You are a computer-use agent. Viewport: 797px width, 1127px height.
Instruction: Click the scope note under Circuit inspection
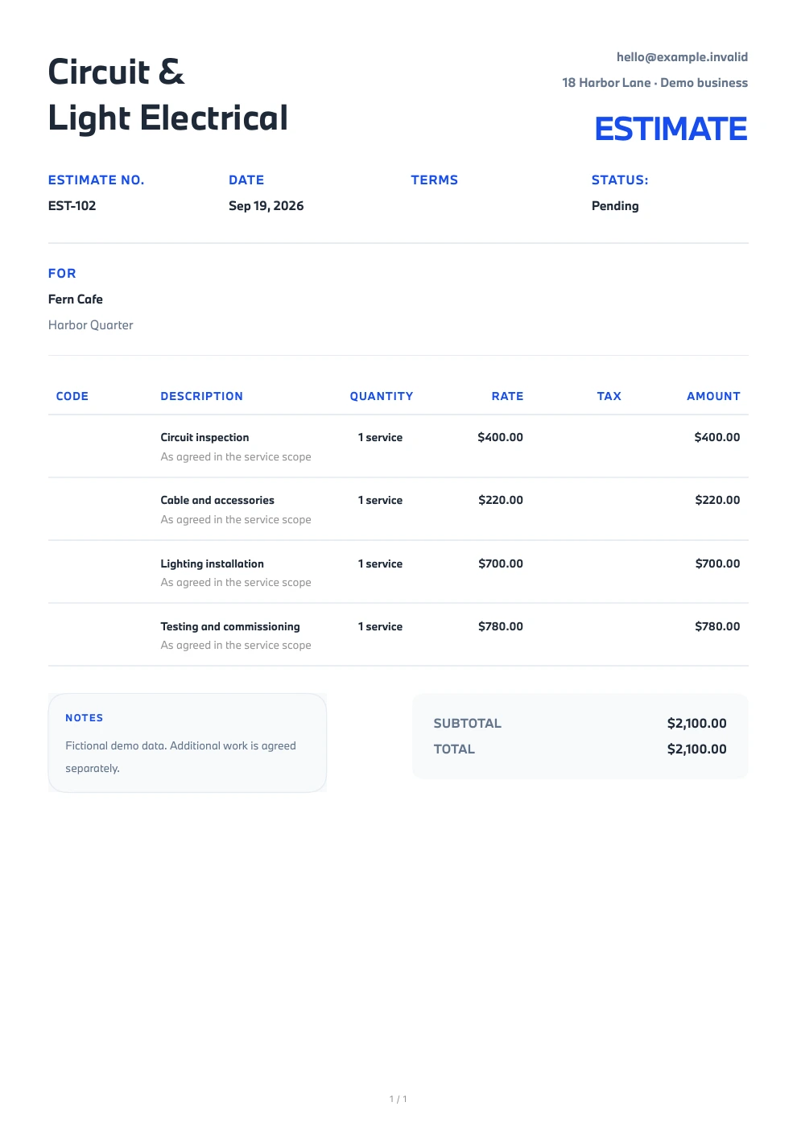point(236,456)
